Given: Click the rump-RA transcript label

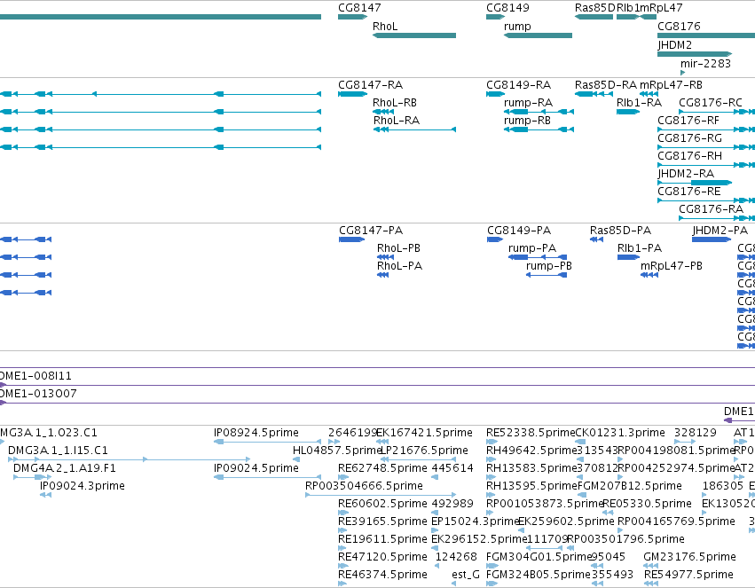Looking at the screenshot, I should tap(528, 103).
